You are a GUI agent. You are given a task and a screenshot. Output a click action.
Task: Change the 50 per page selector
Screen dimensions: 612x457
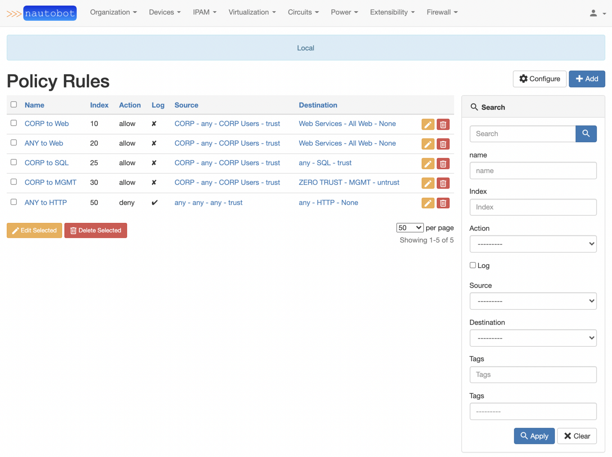pos(410,228)
